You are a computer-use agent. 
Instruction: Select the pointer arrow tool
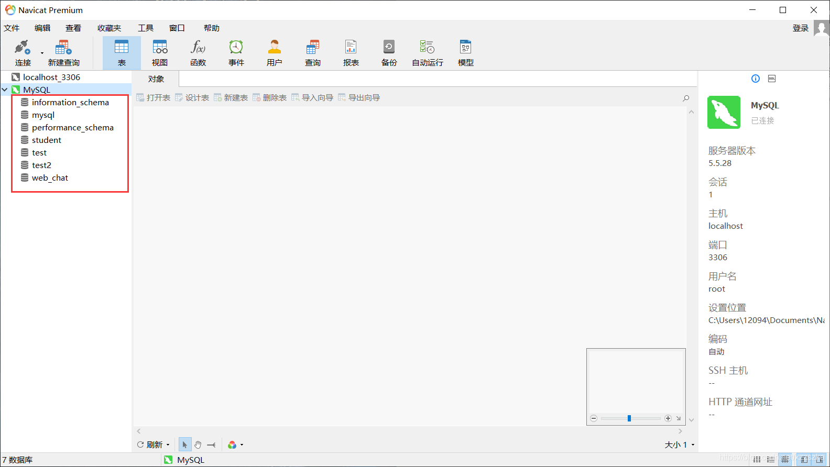coord(184,444)
